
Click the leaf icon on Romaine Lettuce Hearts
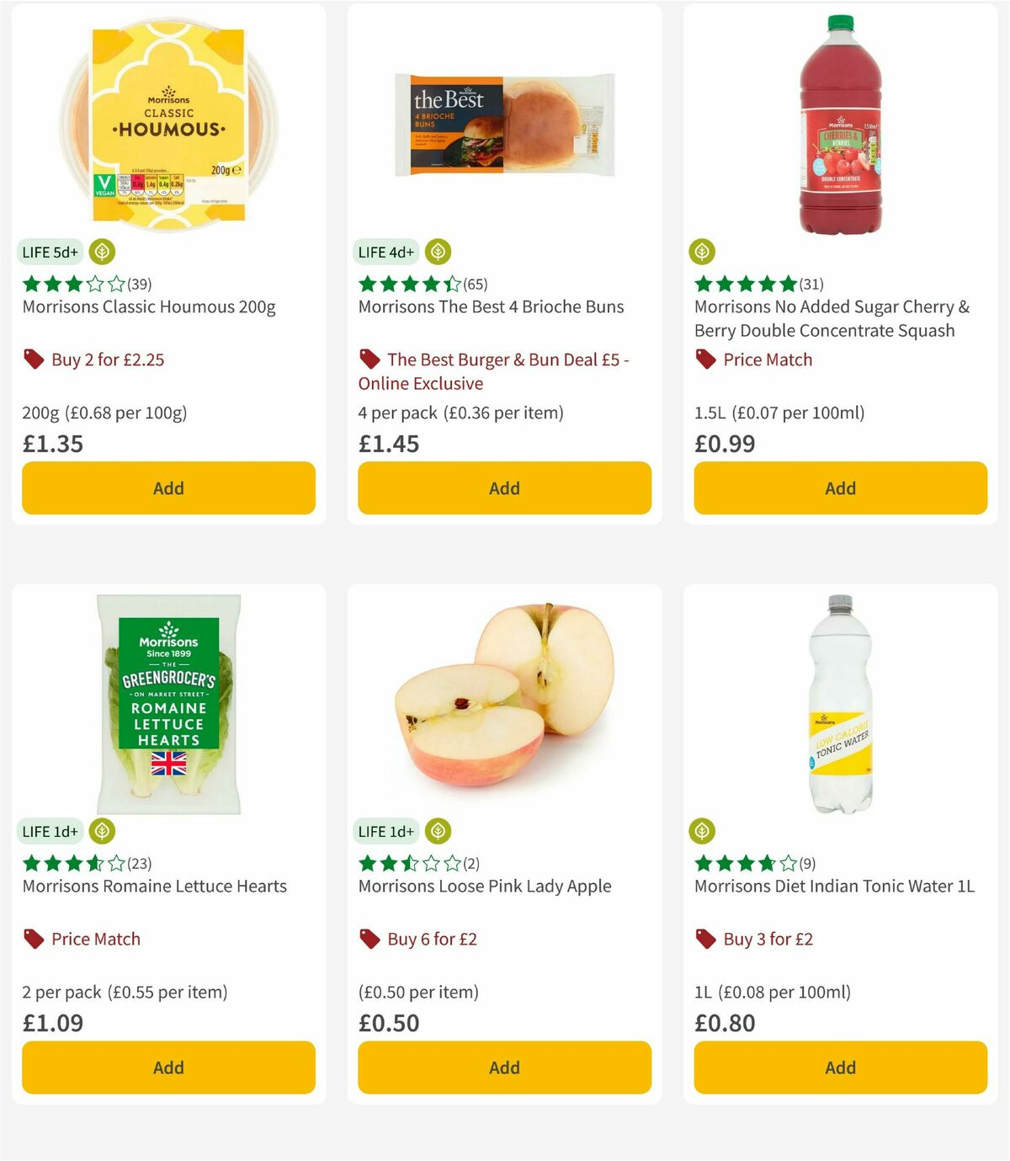pyautogui.click(x=103, y=831)
